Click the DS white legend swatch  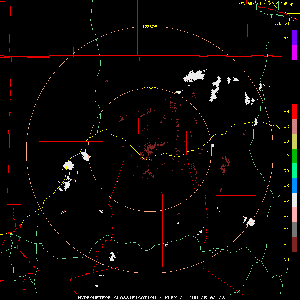[x=294, y=200]
